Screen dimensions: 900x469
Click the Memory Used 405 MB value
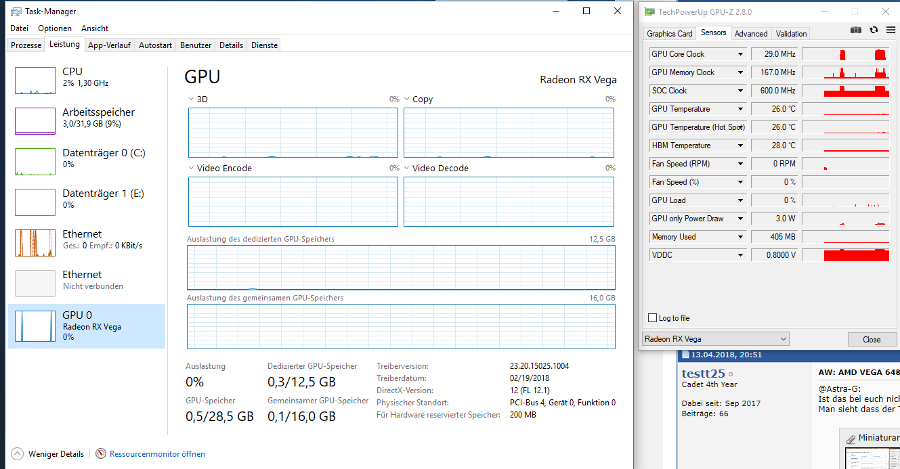point(774,237)
